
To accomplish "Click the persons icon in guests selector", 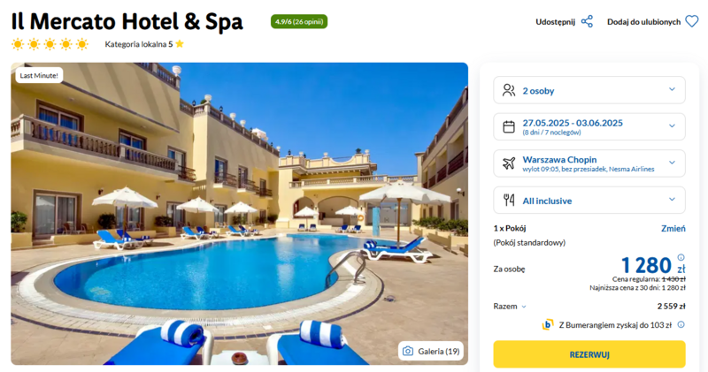I will point(509,90).
